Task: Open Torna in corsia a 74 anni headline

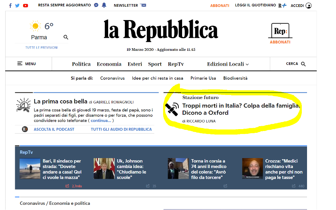Action: [x=209, y=169]
